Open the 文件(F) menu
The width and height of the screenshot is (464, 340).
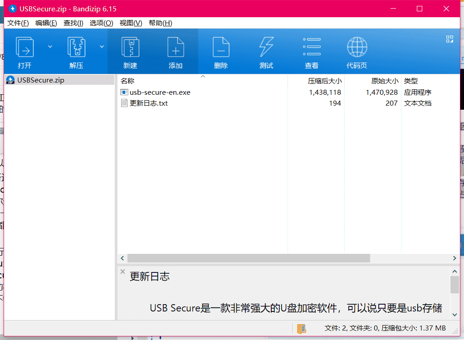pyautogui.click(x=18, y=23)
